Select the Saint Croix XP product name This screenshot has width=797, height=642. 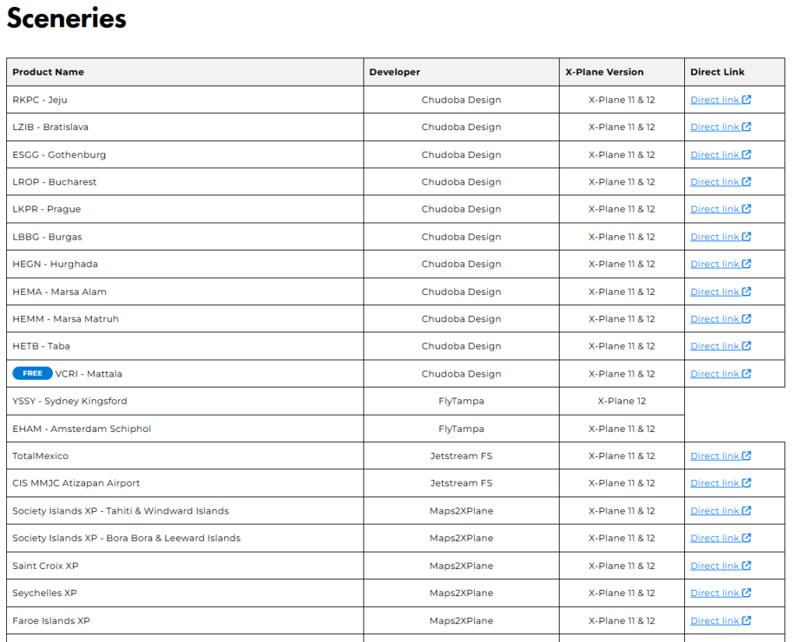pyautogui.click(x=45, y=566)
